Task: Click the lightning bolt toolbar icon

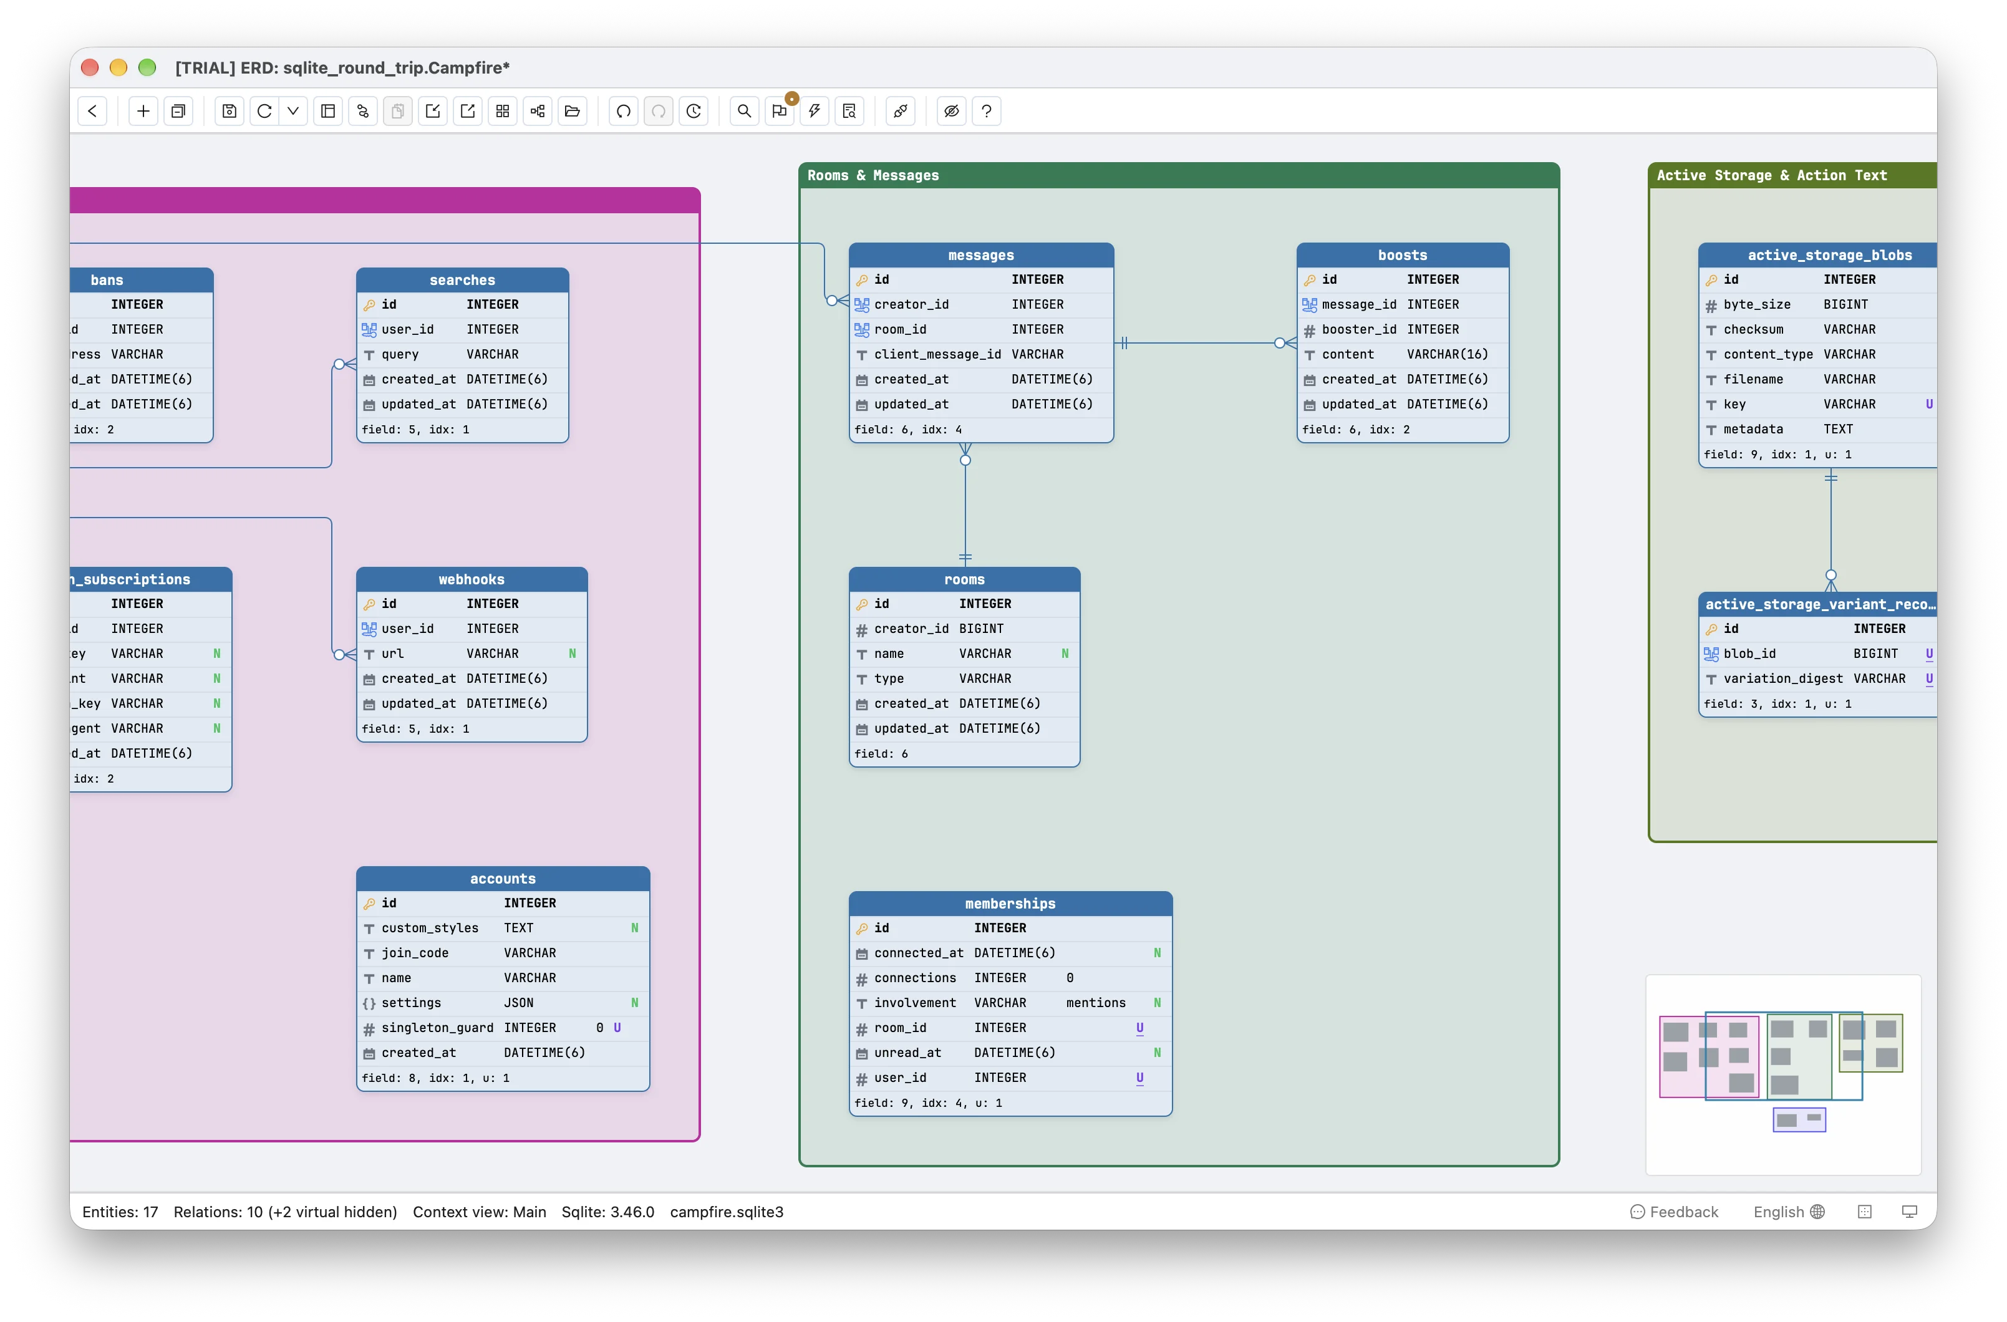Action: pyautogui.click(x=815, y=110)
